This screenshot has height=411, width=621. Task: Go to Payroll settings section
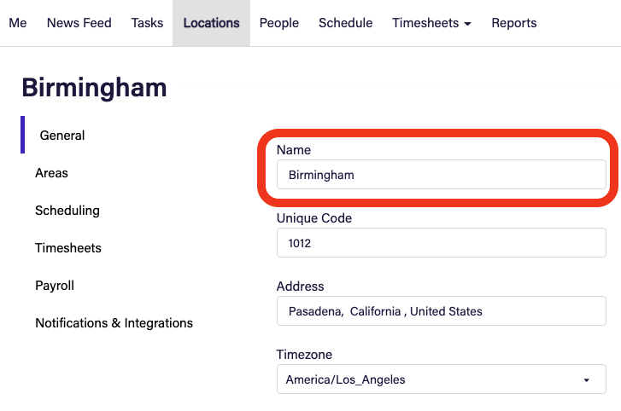click(x=55, y=286)
